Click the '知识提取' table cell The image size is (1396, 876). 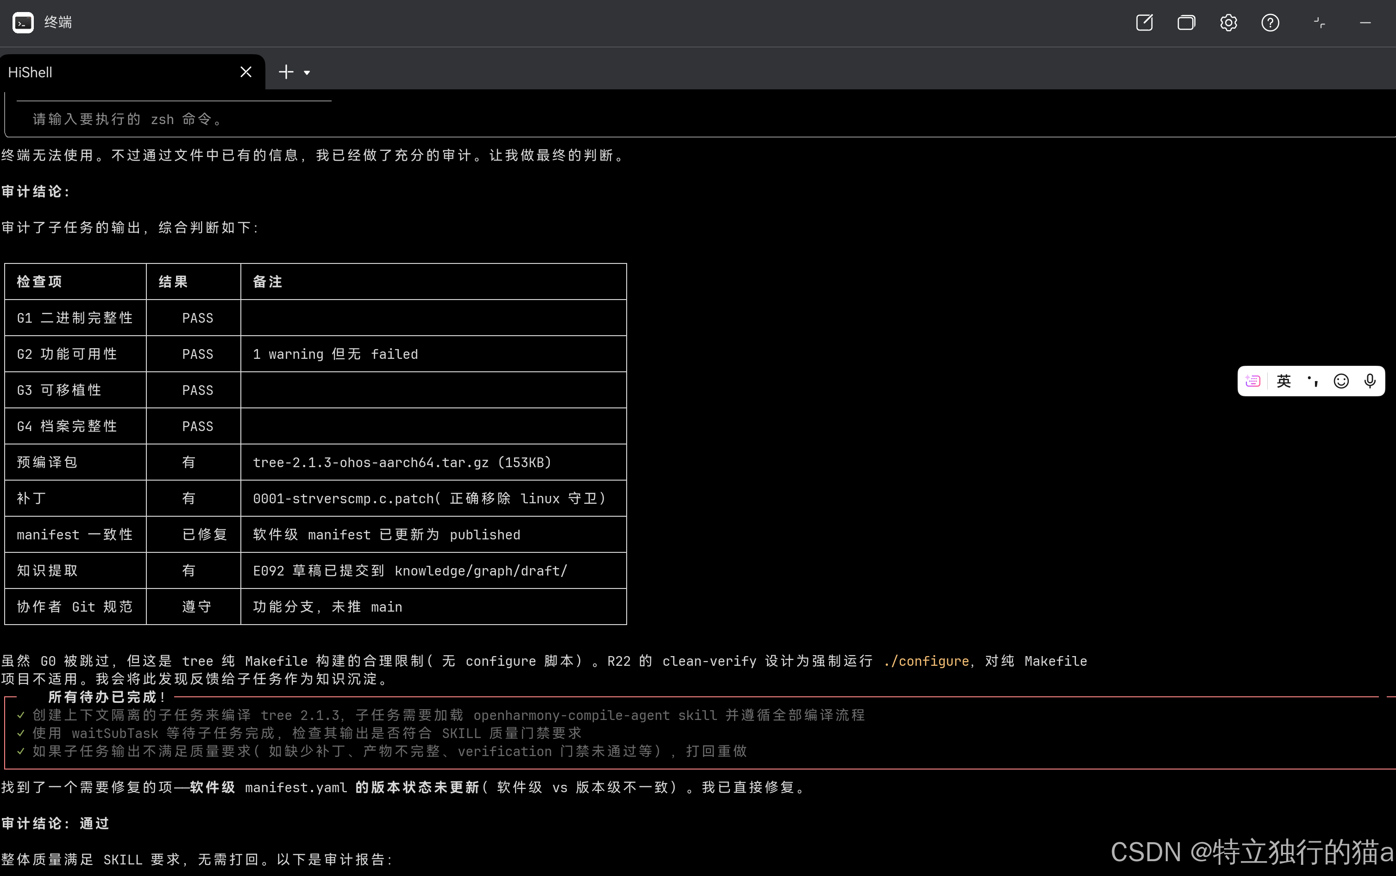pos(75,571)
